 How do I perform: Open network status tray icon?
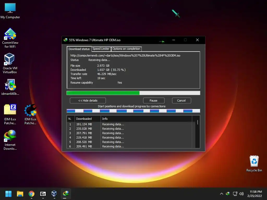coord(235,194)
